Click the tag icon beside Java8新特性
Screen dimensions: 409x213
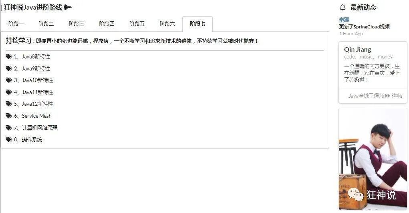point(9,56)
